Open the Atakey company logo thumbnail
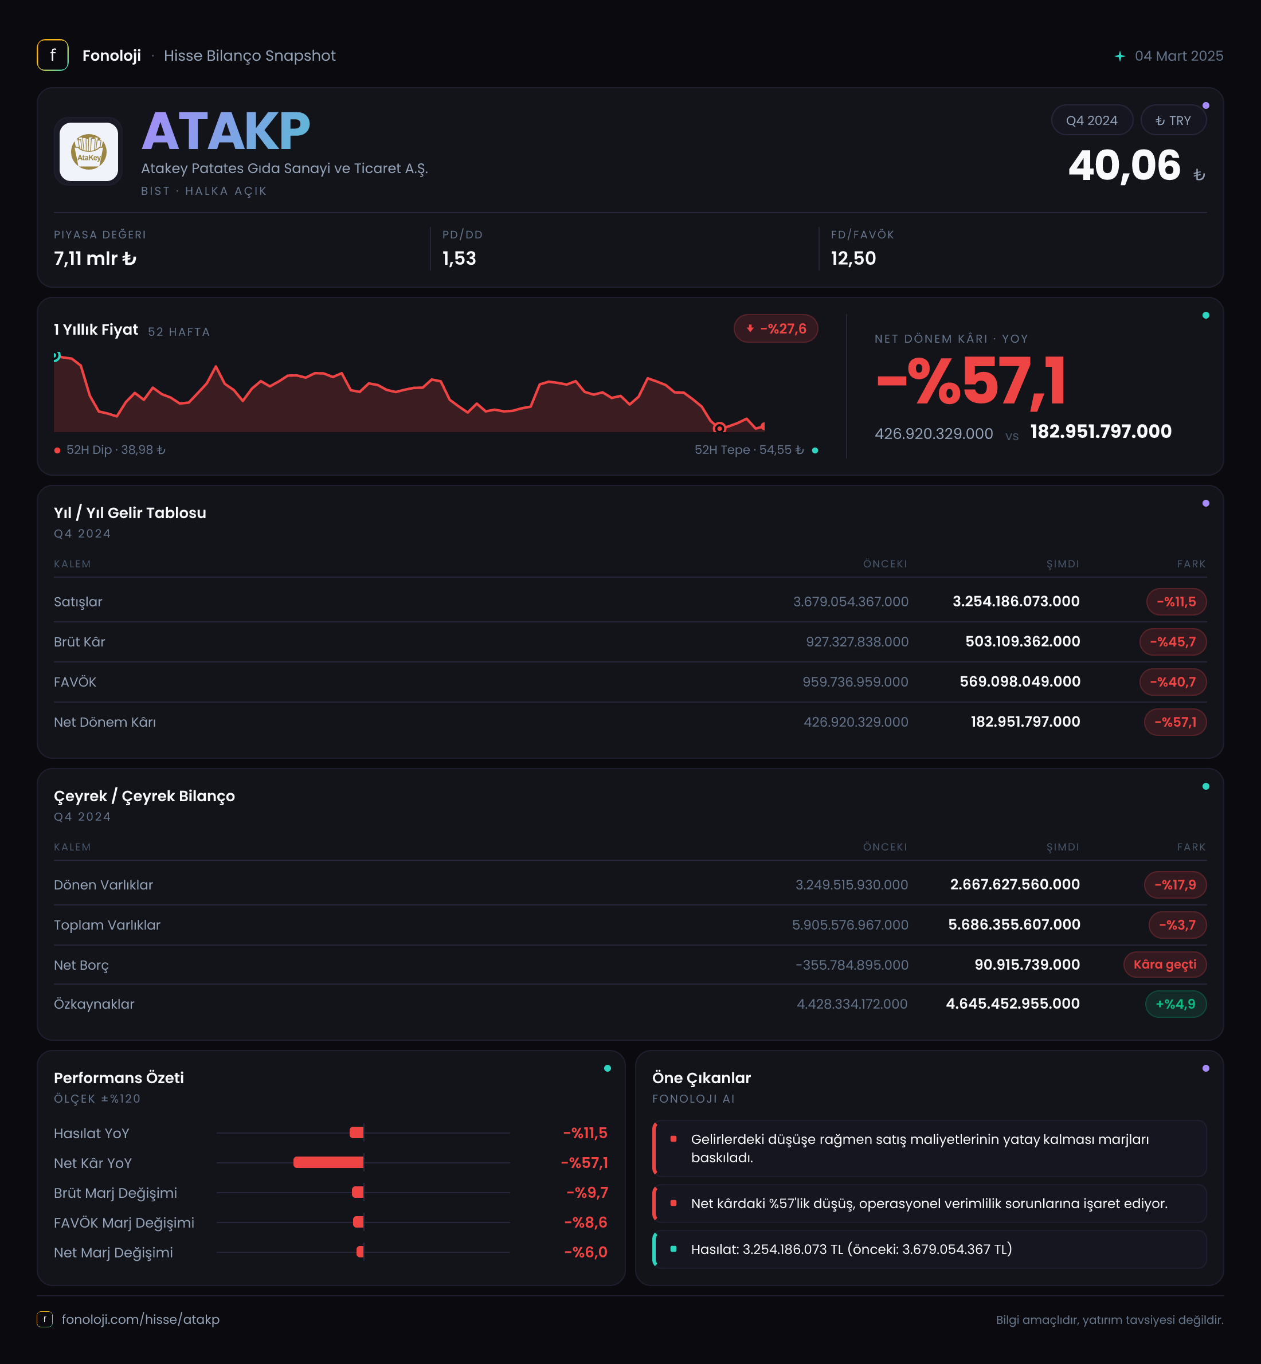Image resolution: width=1261 pixels, height=1364 pixels. 89,151
